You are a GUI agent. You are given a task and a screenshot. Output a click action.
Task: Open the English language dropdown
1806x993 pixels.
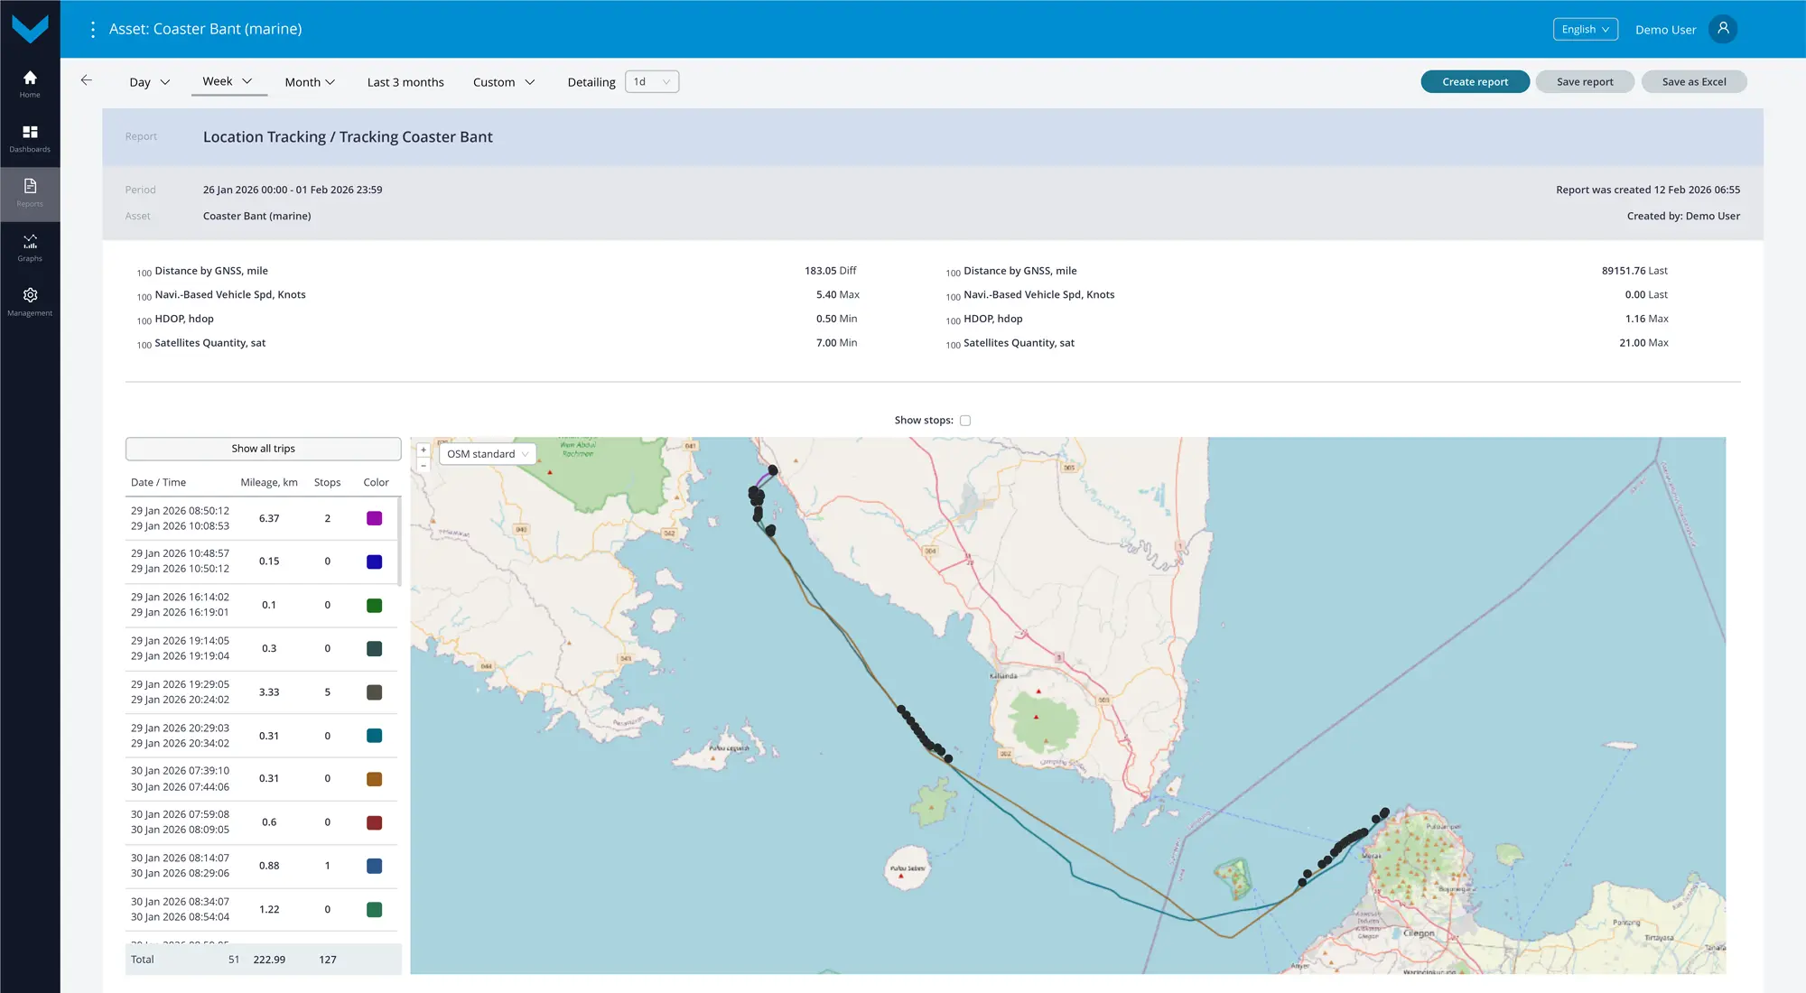1585,30
